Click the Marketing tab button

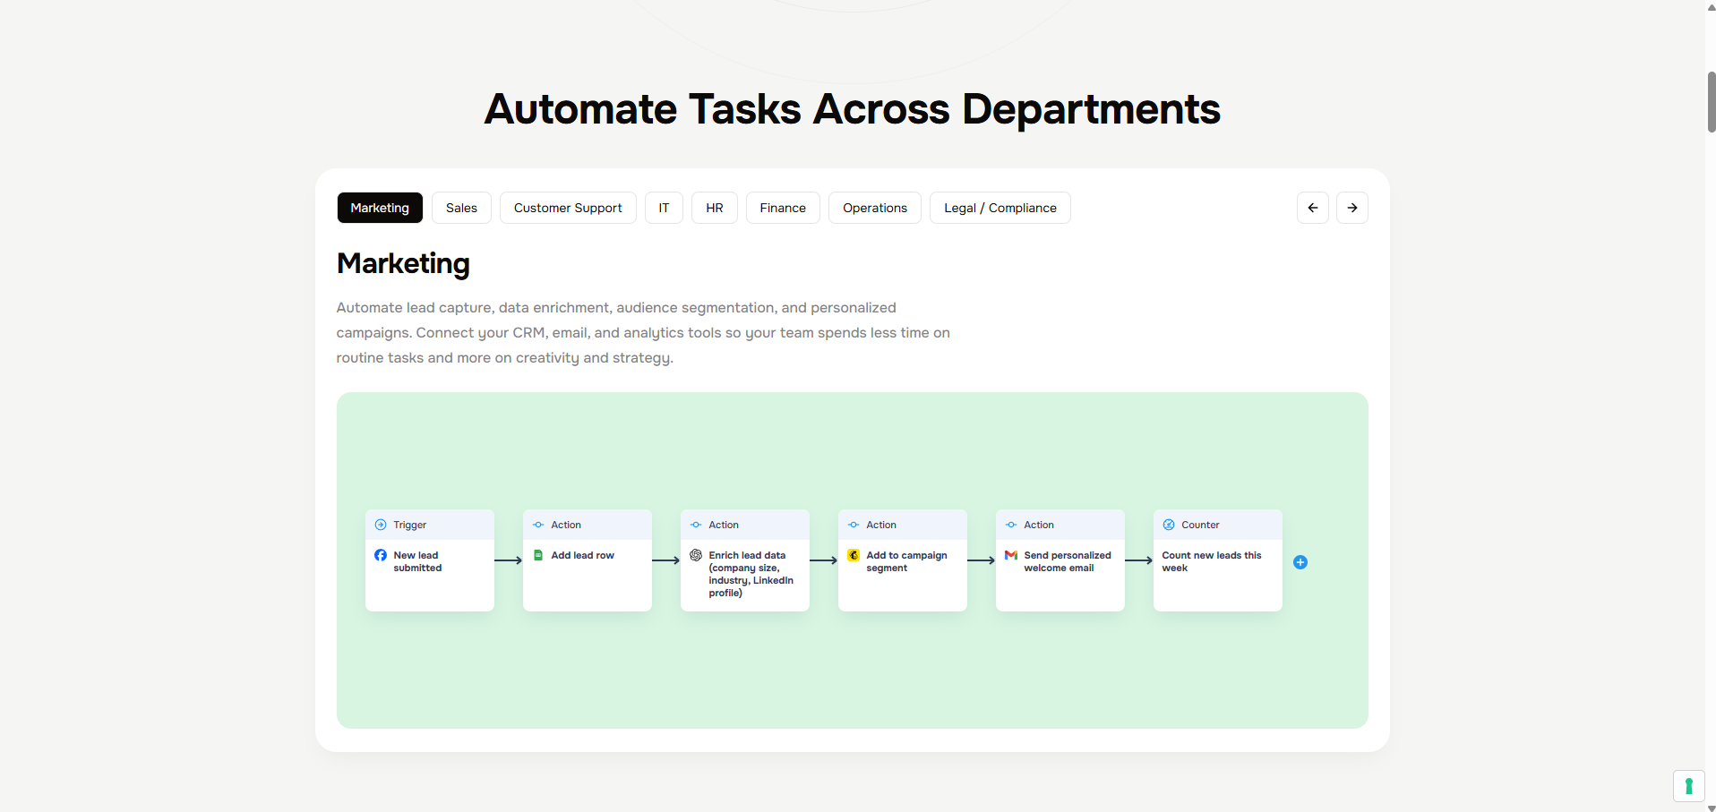380,208
